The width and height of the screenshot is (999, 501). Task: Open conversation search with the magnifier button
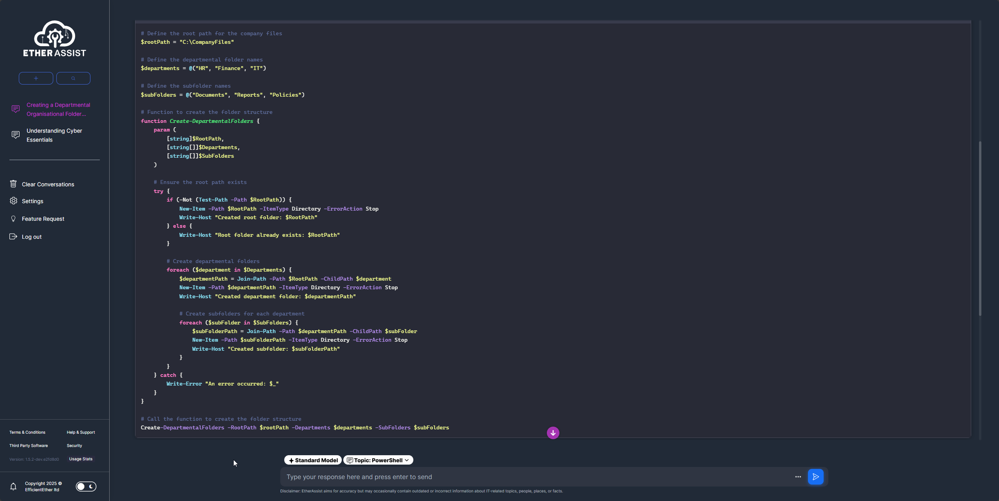click(73, 78)
